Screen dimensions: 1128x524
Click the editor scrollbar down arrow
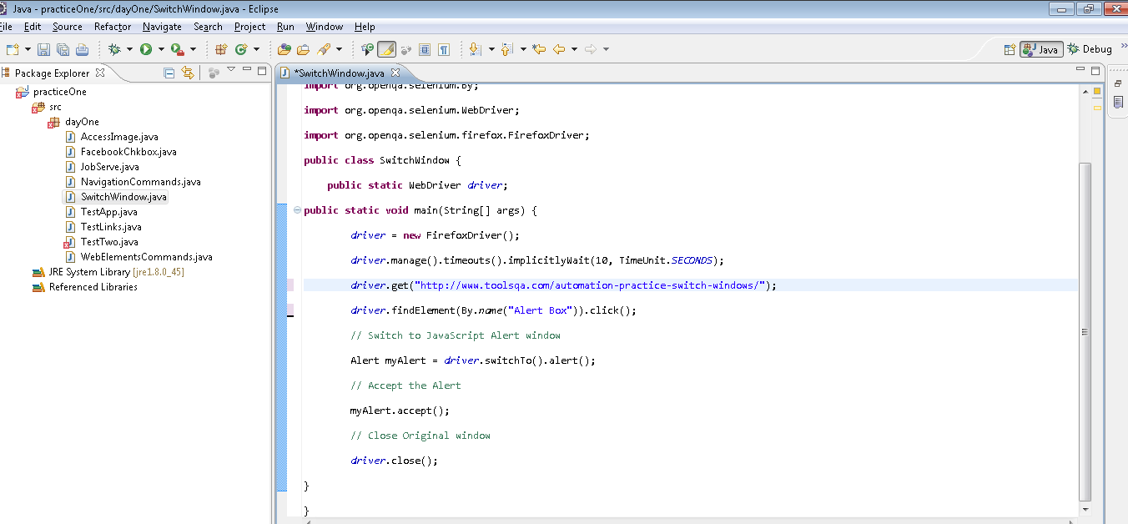1085,508
